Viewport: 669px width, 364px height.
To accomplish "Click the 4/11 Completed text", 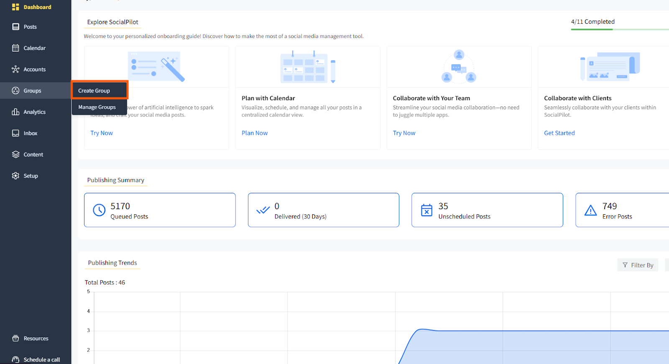I will click(x=593, y=22).
